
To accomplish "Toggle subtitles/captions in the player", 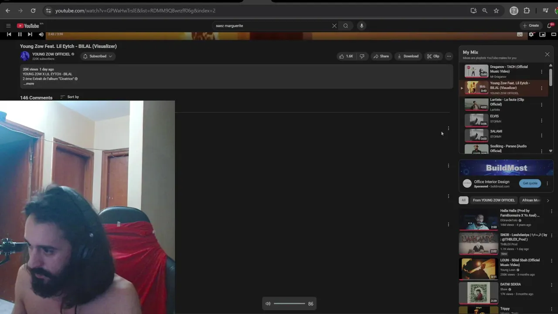I will [520, 34].
